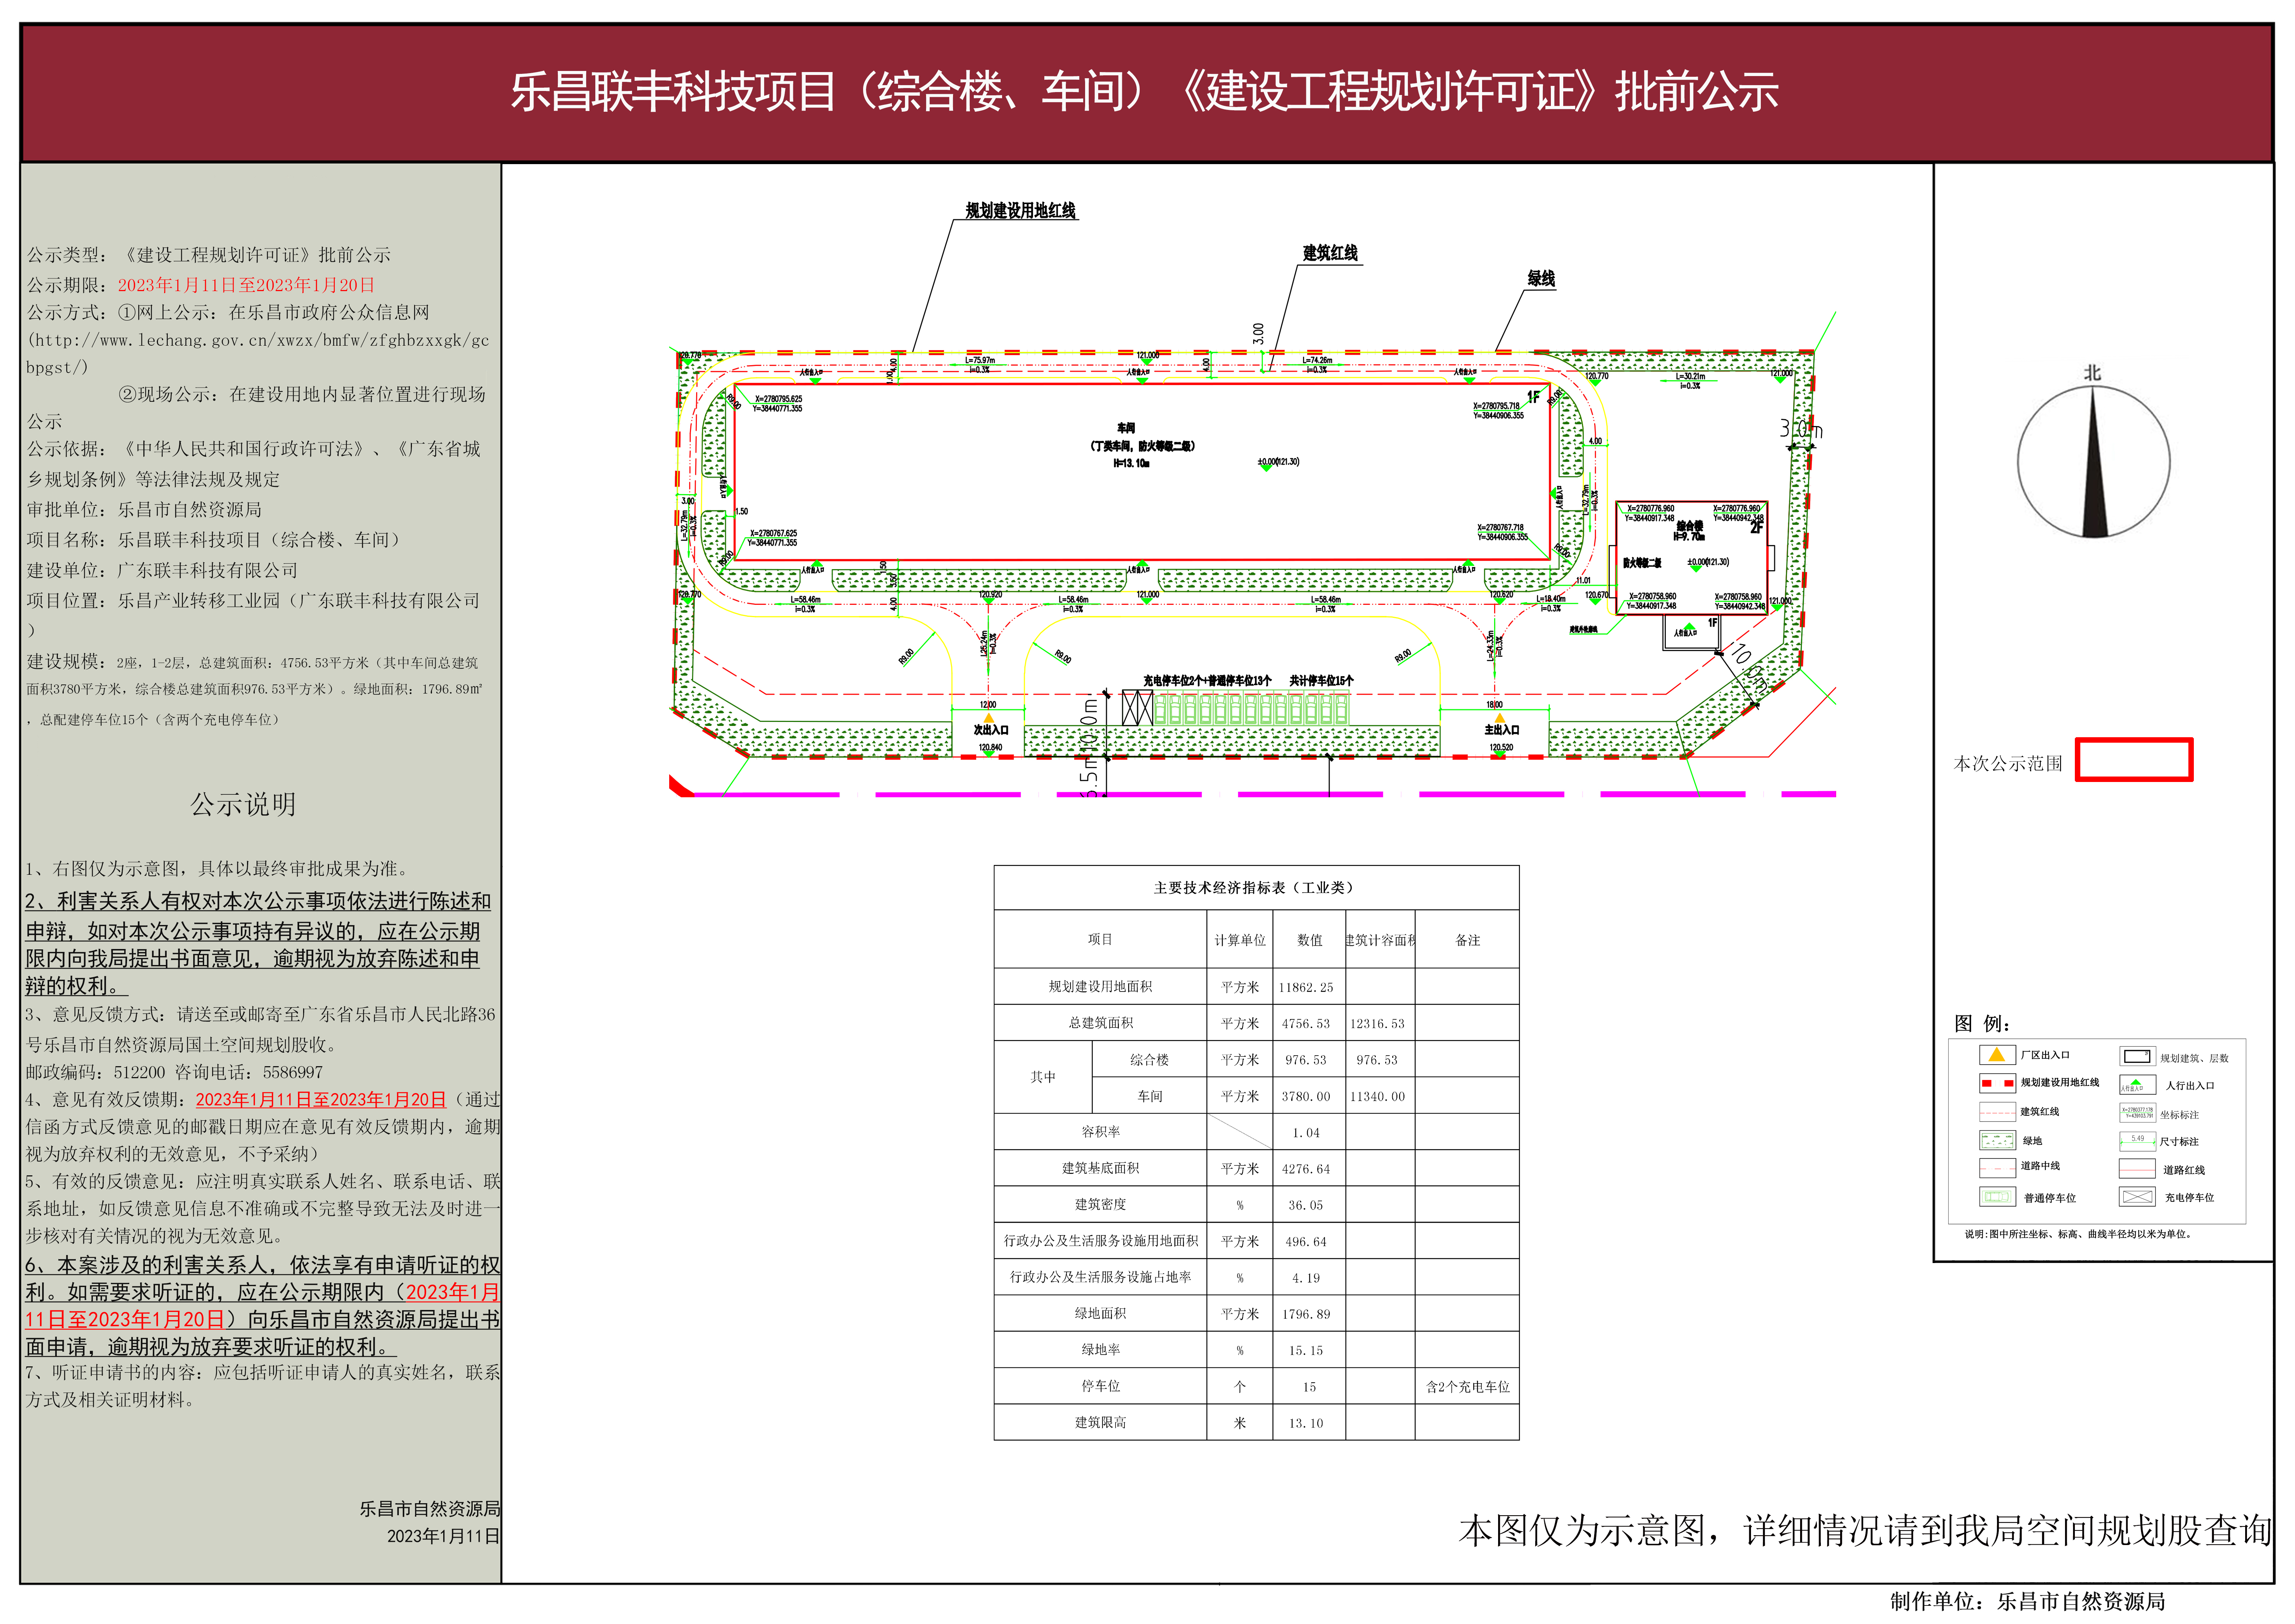Image resolution: width=2295 pixels, height=1624 pixels.
Task: Click the 车间 workshop building on the plan
Action: pos(1142,472)
